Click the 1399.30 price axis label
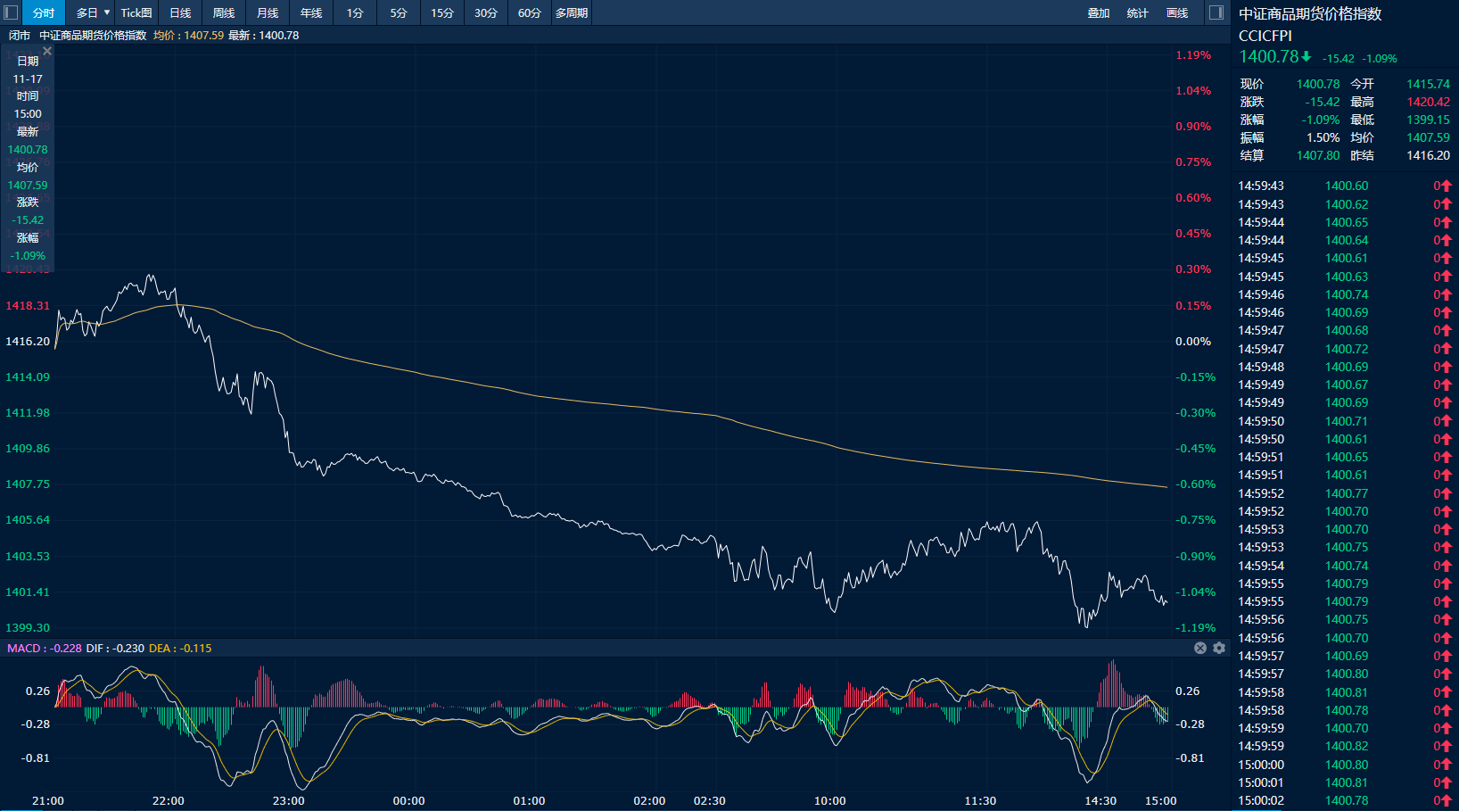The width and height of the screenshot is (1459, 811). [28, 628]
